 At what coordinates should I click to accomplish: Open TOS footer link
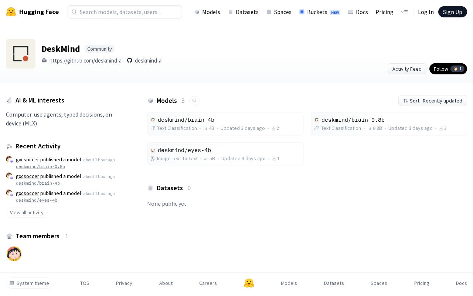click(x=85, y=283)
